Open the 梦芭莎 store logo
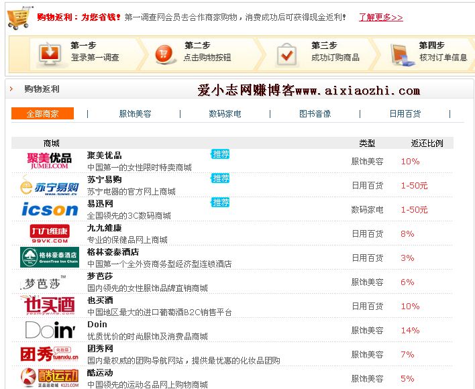Viewport: 475px width, 389px height. 43,283
